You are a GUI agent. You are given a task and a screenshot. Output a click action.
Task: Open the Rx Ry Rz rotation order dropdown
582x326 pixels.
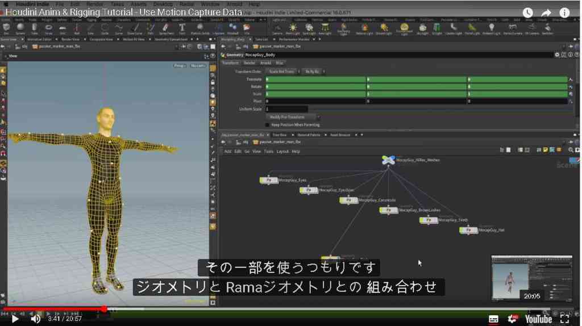[x=313, y=72]
